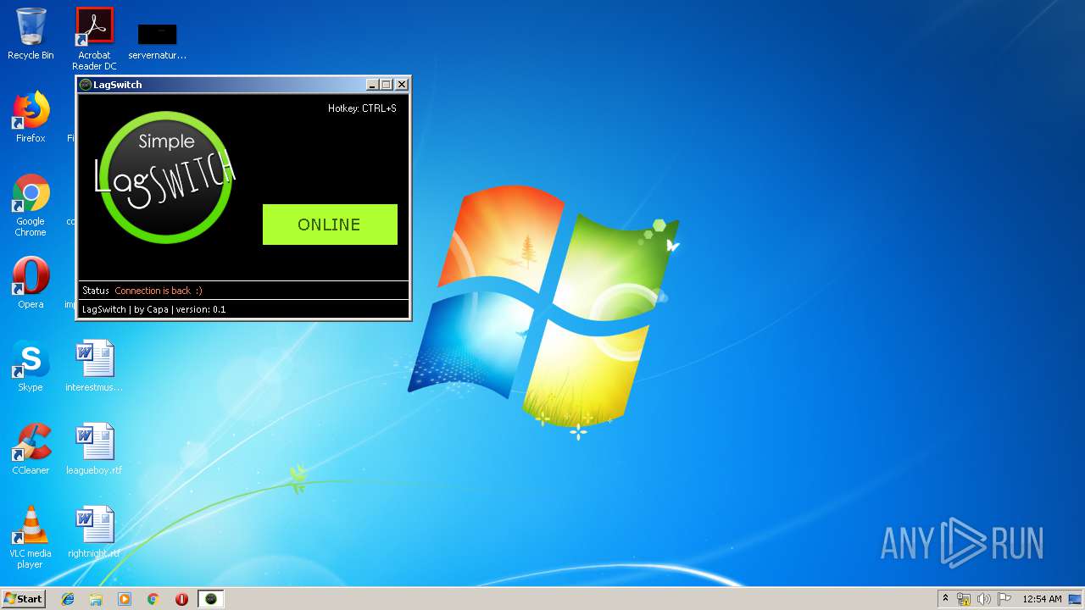Select the leagueboy.rtf document icon
This screenshot has width=1085, height=610.
pyautogui.click(x=94, y=448)
